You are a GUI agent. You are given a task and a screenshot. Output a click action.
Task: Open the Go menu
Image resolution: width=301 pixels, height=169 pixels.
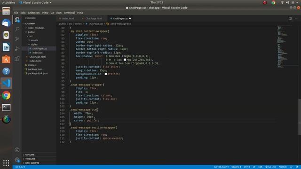(52, 13)
